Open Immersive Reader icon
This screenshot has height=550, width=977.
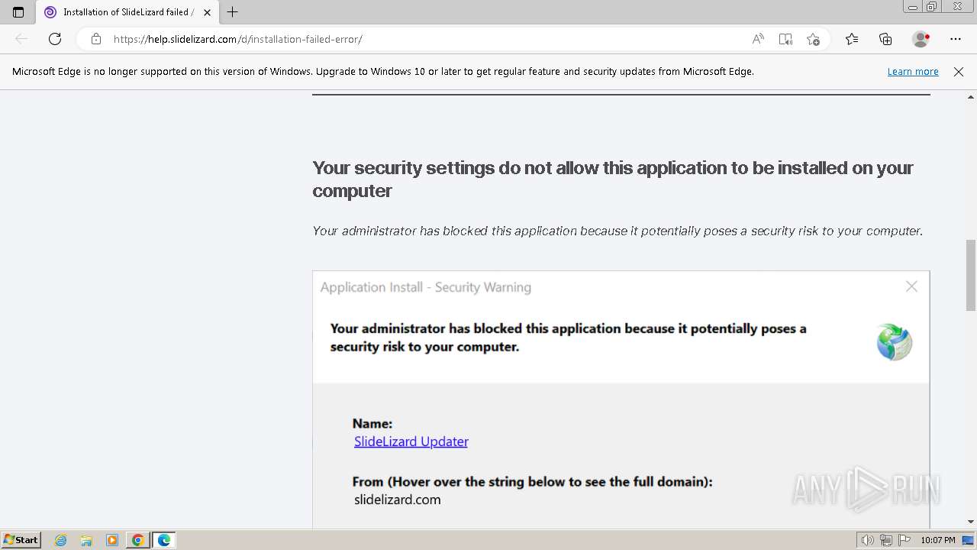785,39
